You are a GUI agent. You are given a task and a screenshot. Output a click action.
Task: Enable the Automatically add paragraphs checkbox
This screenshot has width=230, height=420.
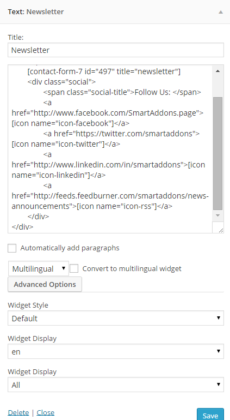[x=12, y=248]
